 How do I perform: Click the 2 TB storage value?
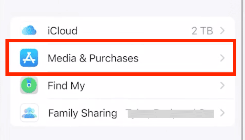(x=203, y=31)
